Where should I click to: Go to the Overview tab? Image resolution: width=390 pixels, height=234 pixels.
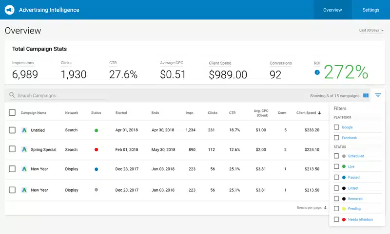332,10
